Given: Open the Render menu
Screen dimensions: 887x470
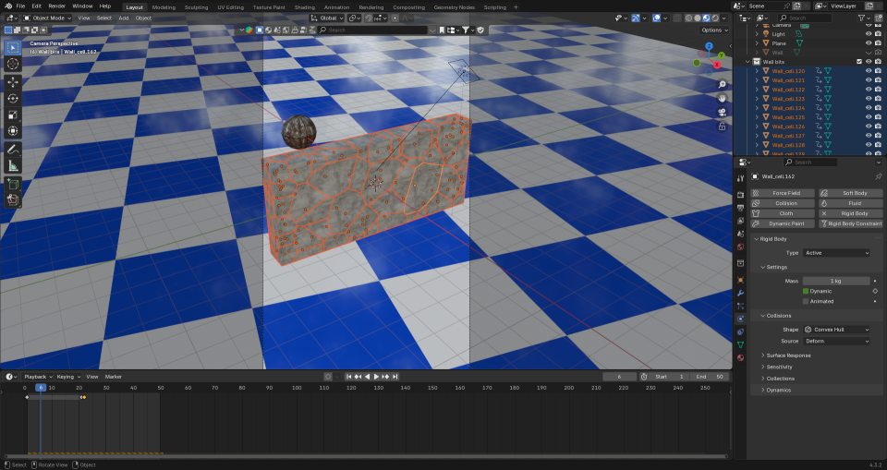Looking at the screenshot, I should click(57, 6).
